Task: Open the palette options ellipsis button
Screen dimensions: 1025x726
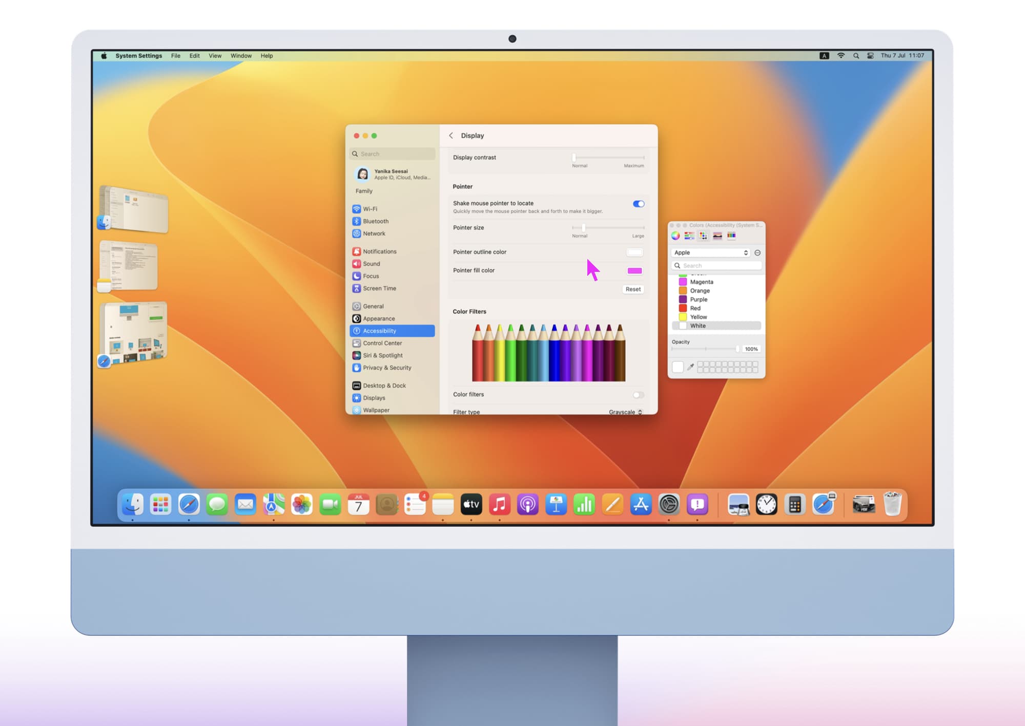Action: 757,253
